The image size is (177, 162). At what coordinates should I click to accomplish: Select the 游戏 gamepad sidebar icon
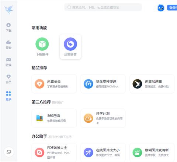click(8, 62)
